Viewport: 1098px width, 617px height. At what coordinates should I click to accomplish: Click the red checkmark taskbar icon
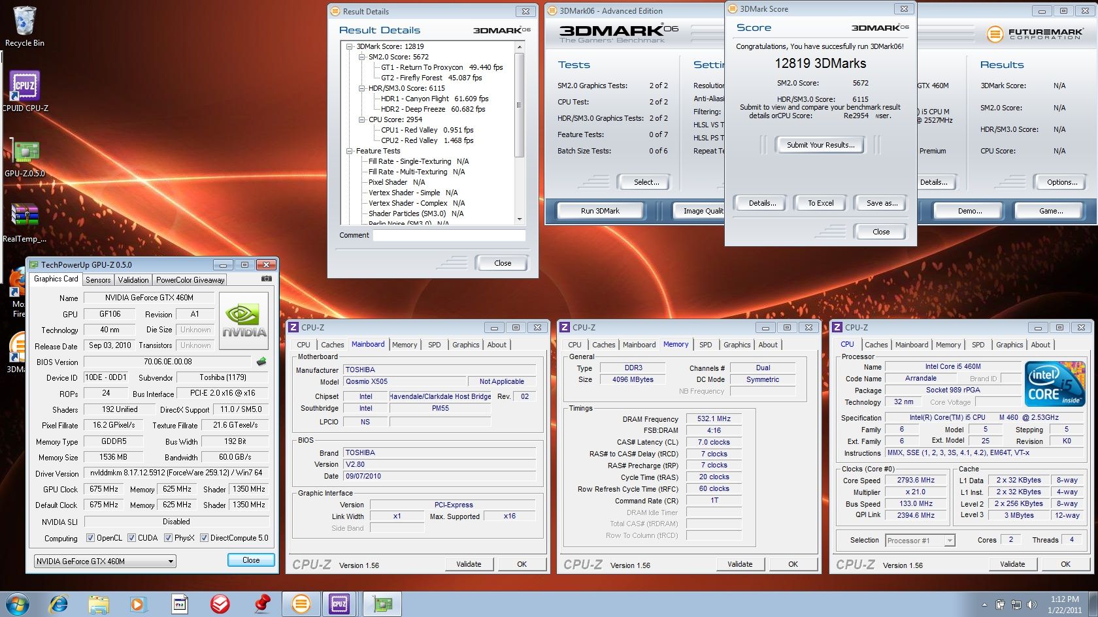(220, 605)
